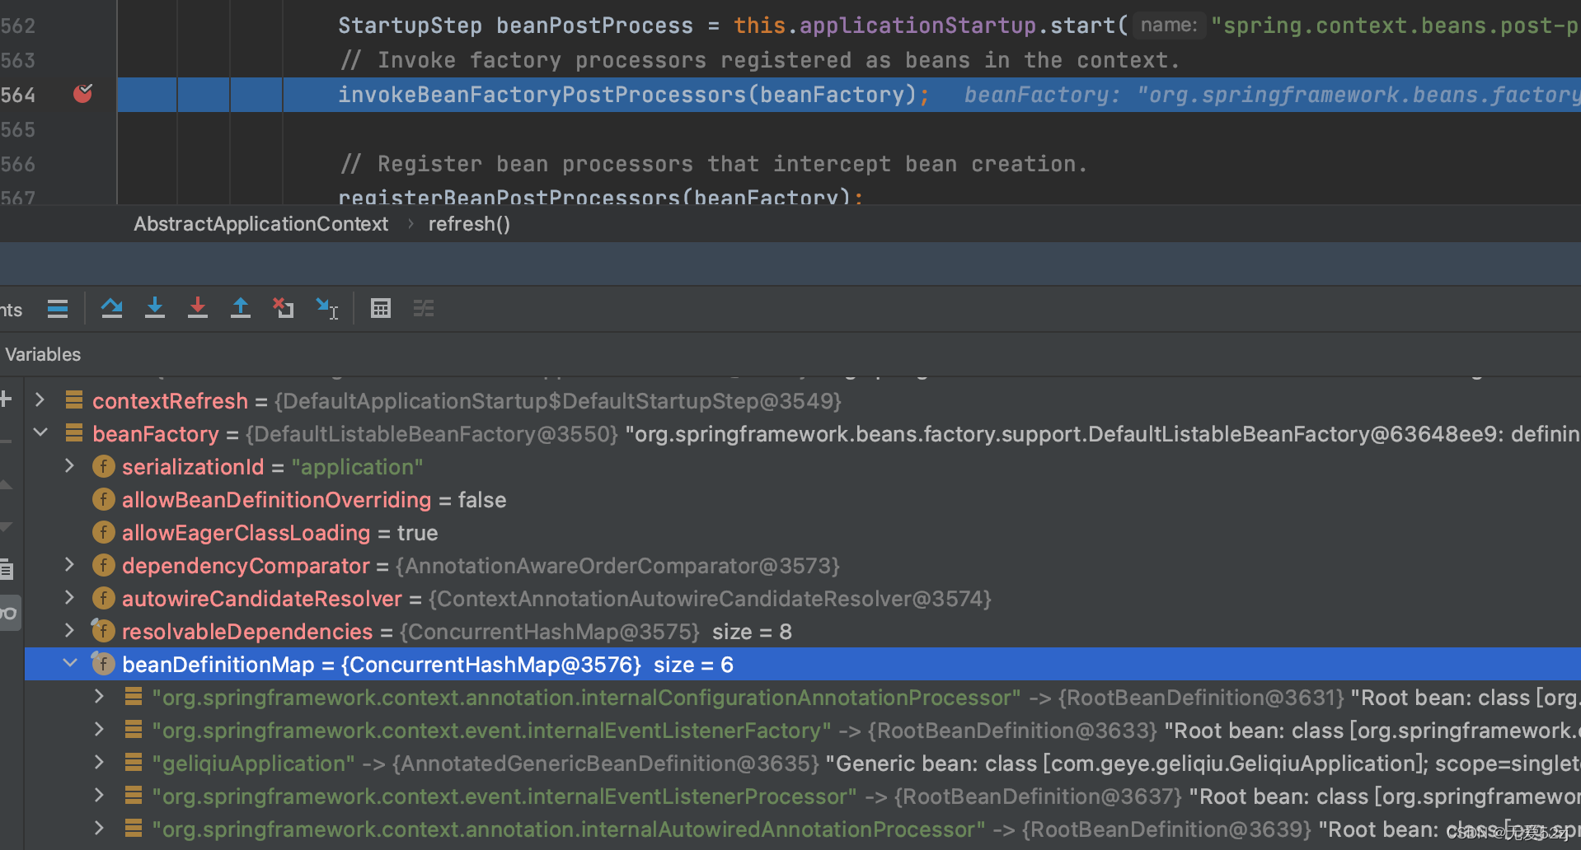Expand the dependencyComparator field
1581x850 pixels.
coord(70,565)
